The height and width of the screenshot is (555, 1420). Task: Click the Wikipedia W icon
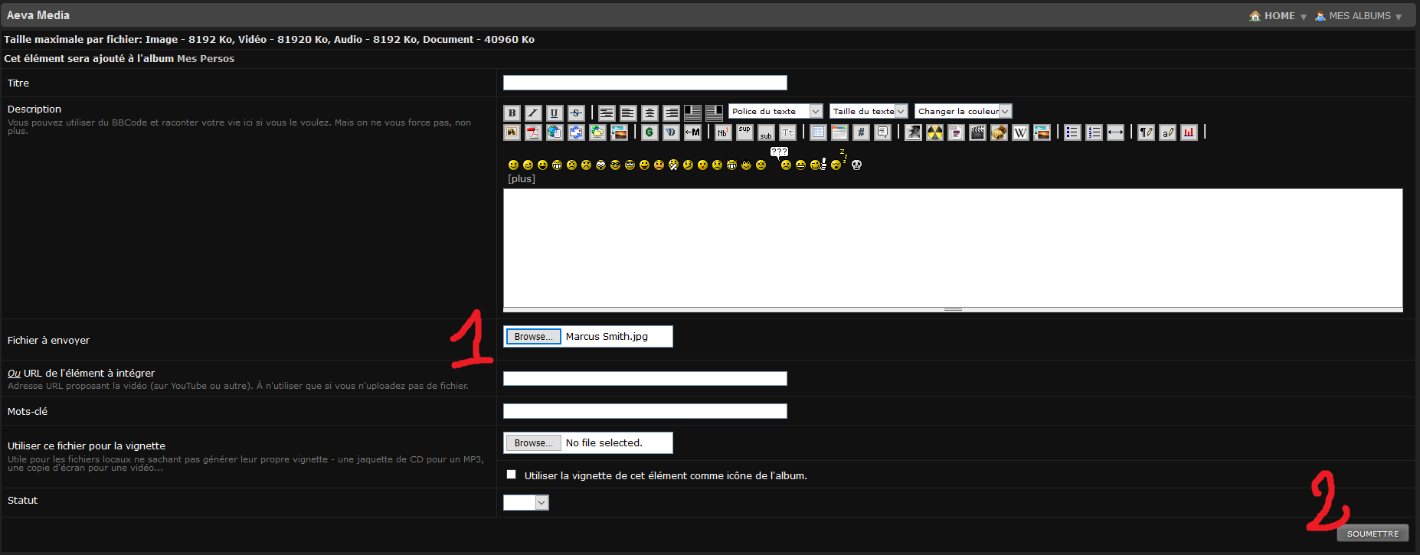pyautogui.click(x=1020, y=132)
